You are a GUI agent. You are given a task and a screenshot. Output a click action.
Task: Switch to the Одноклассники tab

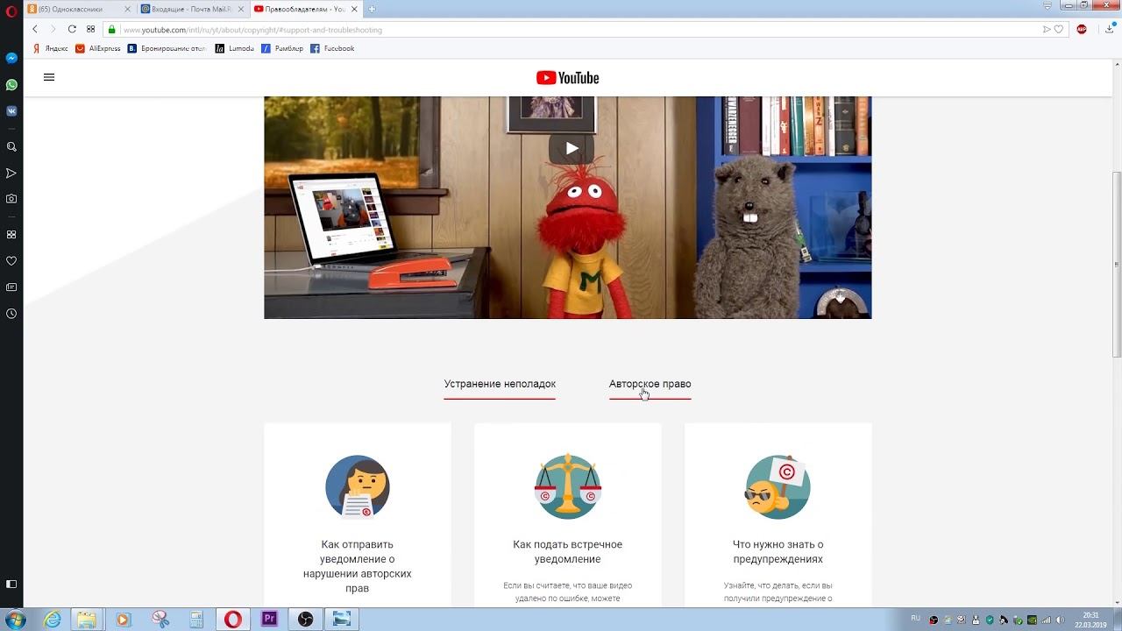coord(80,9)
